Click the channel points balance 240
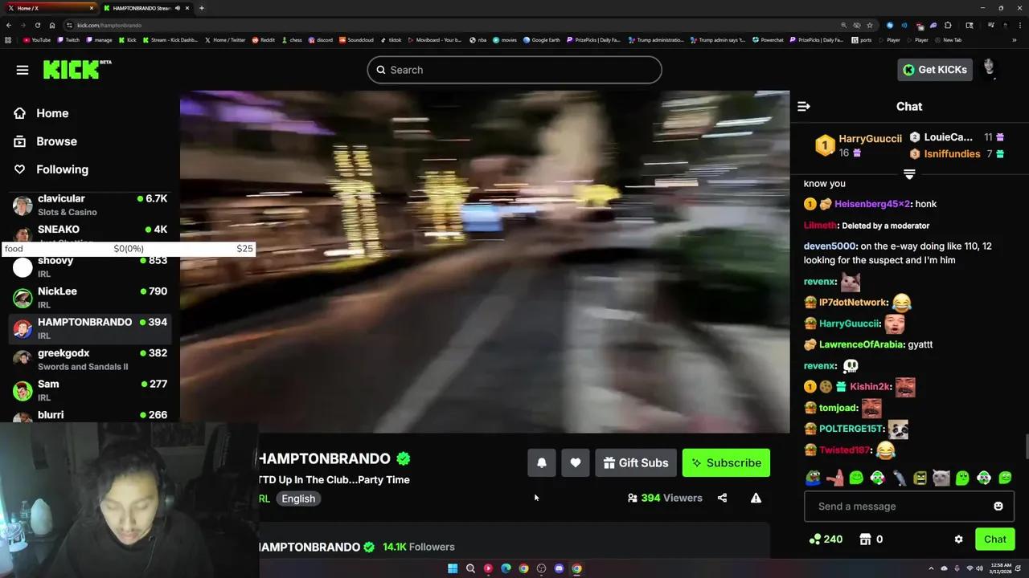 pos(826,539)
